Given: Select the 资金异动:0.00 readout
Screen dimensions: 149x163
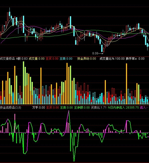Looking at the screenshot, I should pyautogui.click(x=87, y=59).
